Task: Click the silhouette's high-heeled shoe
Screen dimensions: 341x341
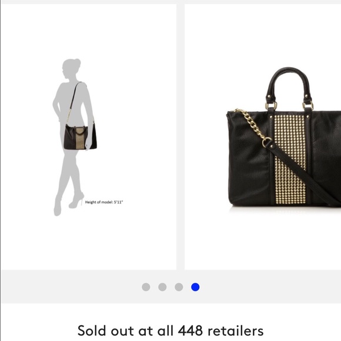Action: point(76,200)
